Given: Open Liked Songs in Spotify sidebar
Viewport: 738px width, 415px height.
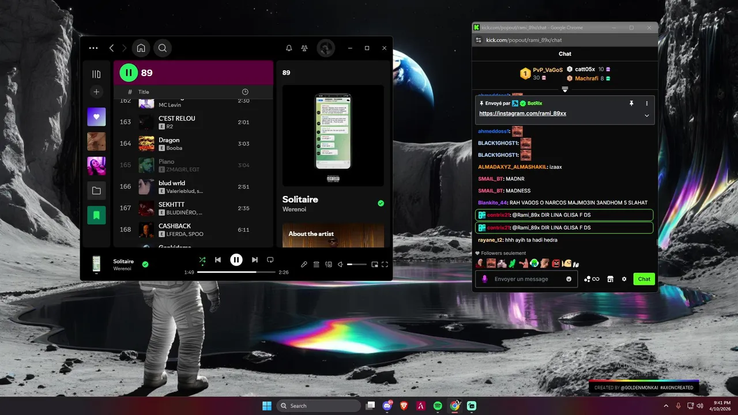Looking at the screenshot, I should click(x=96, y=117).
